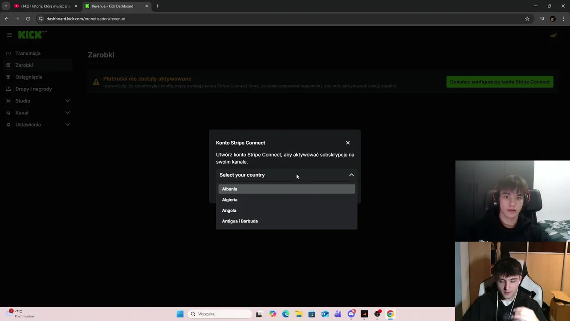Click the Transmisja broadcast icon
Screen dimensions: 570x321
click(x=8, y=53)
